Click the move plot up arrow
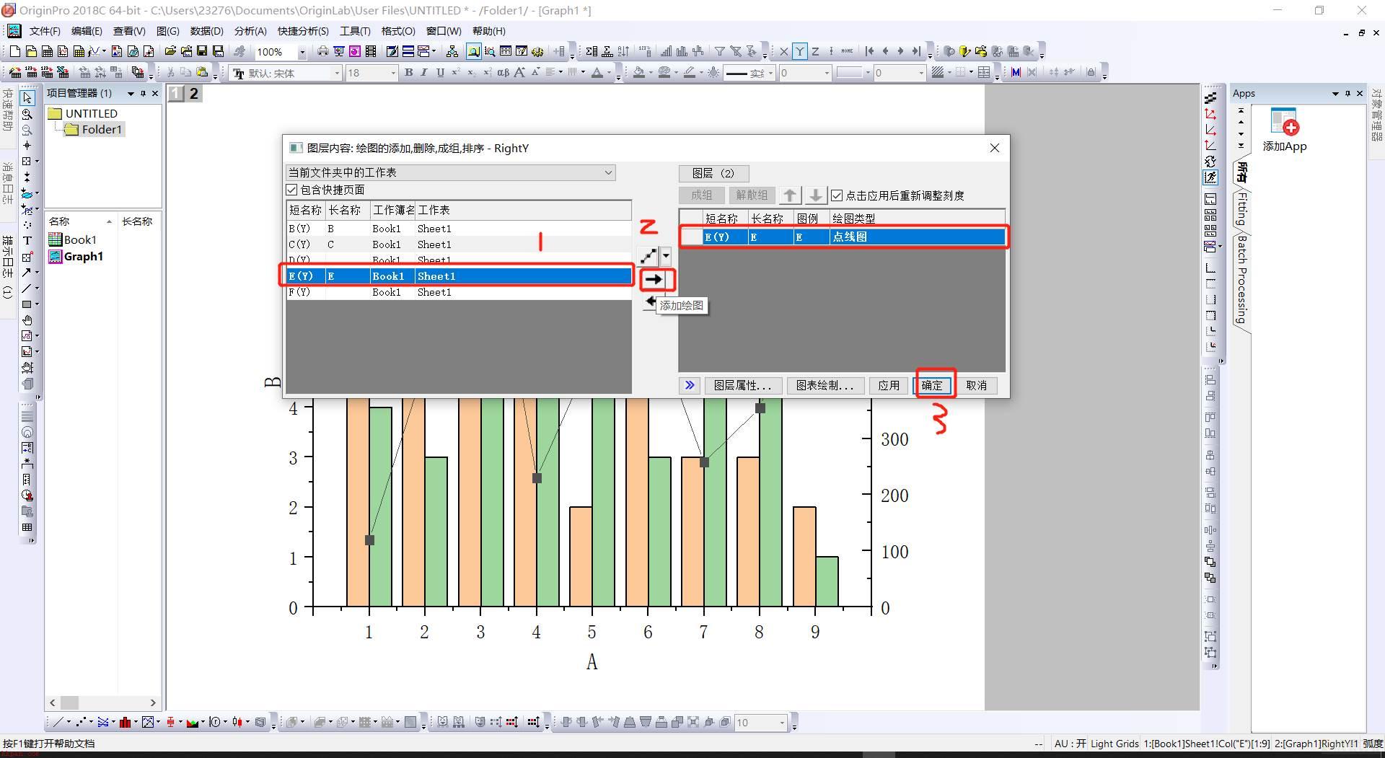The image size is (1385, 758). (790, 195)
